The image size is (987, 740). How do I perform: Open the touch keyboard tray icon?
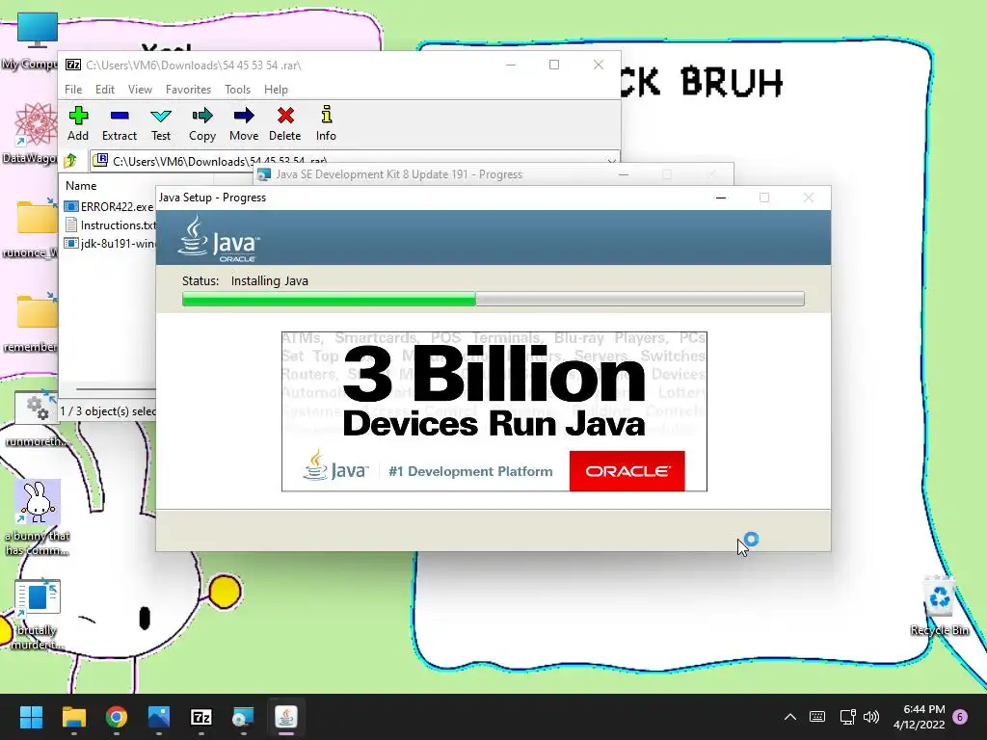817,717
